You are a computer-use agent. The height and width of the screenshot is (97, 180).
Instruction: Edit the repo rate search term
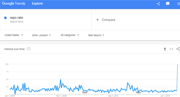point(16,18)
